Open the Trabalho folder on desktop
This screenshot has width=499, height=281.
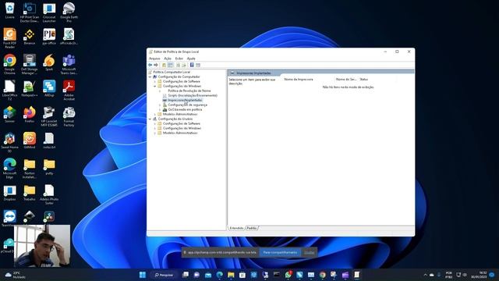pos(30,193)
